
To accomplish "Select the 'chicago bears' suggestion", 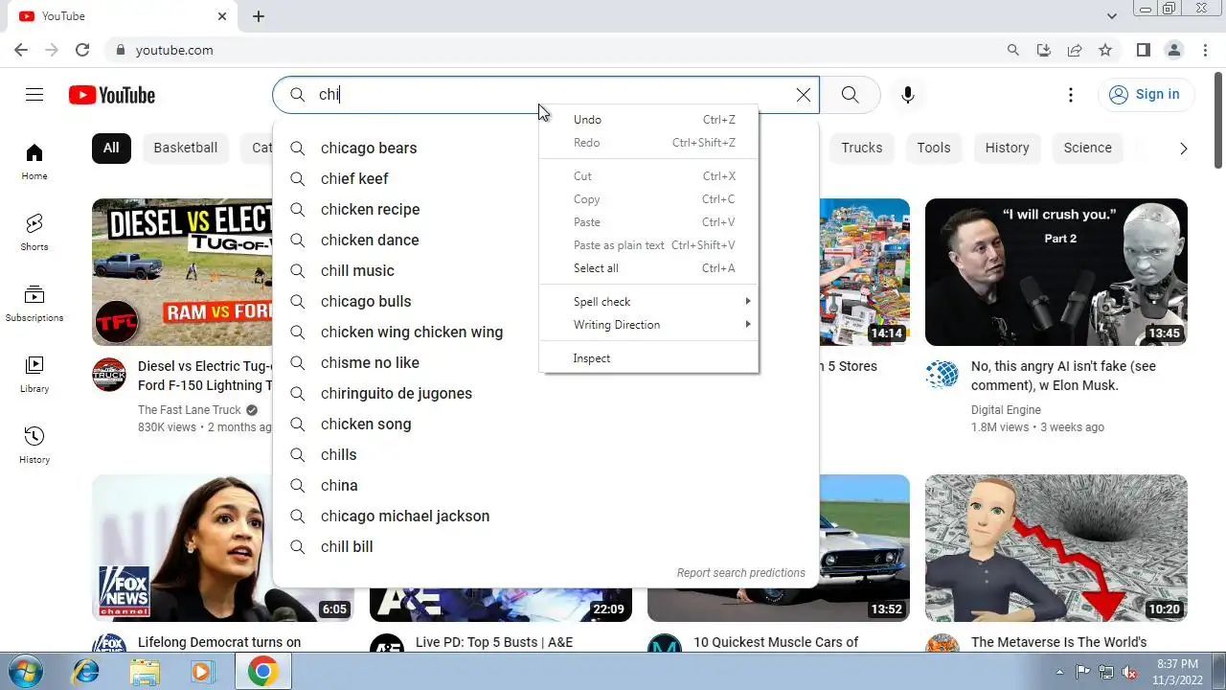I will (546, 148).
